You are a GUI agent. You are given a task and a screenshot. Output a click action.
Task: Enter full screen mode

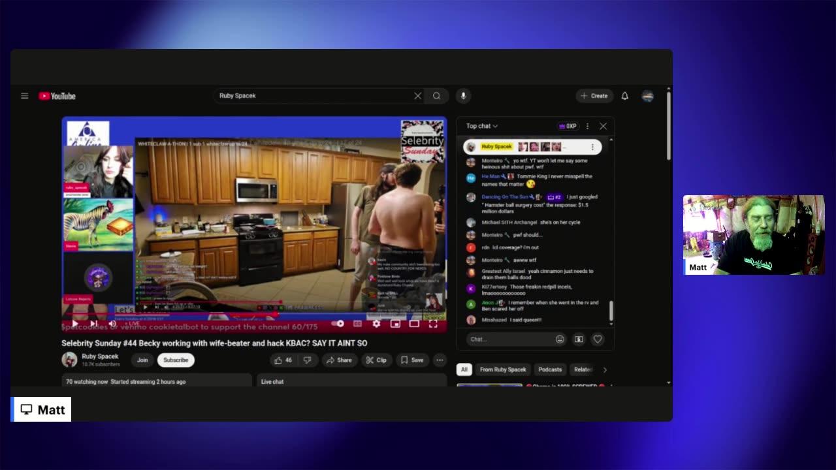433,324
